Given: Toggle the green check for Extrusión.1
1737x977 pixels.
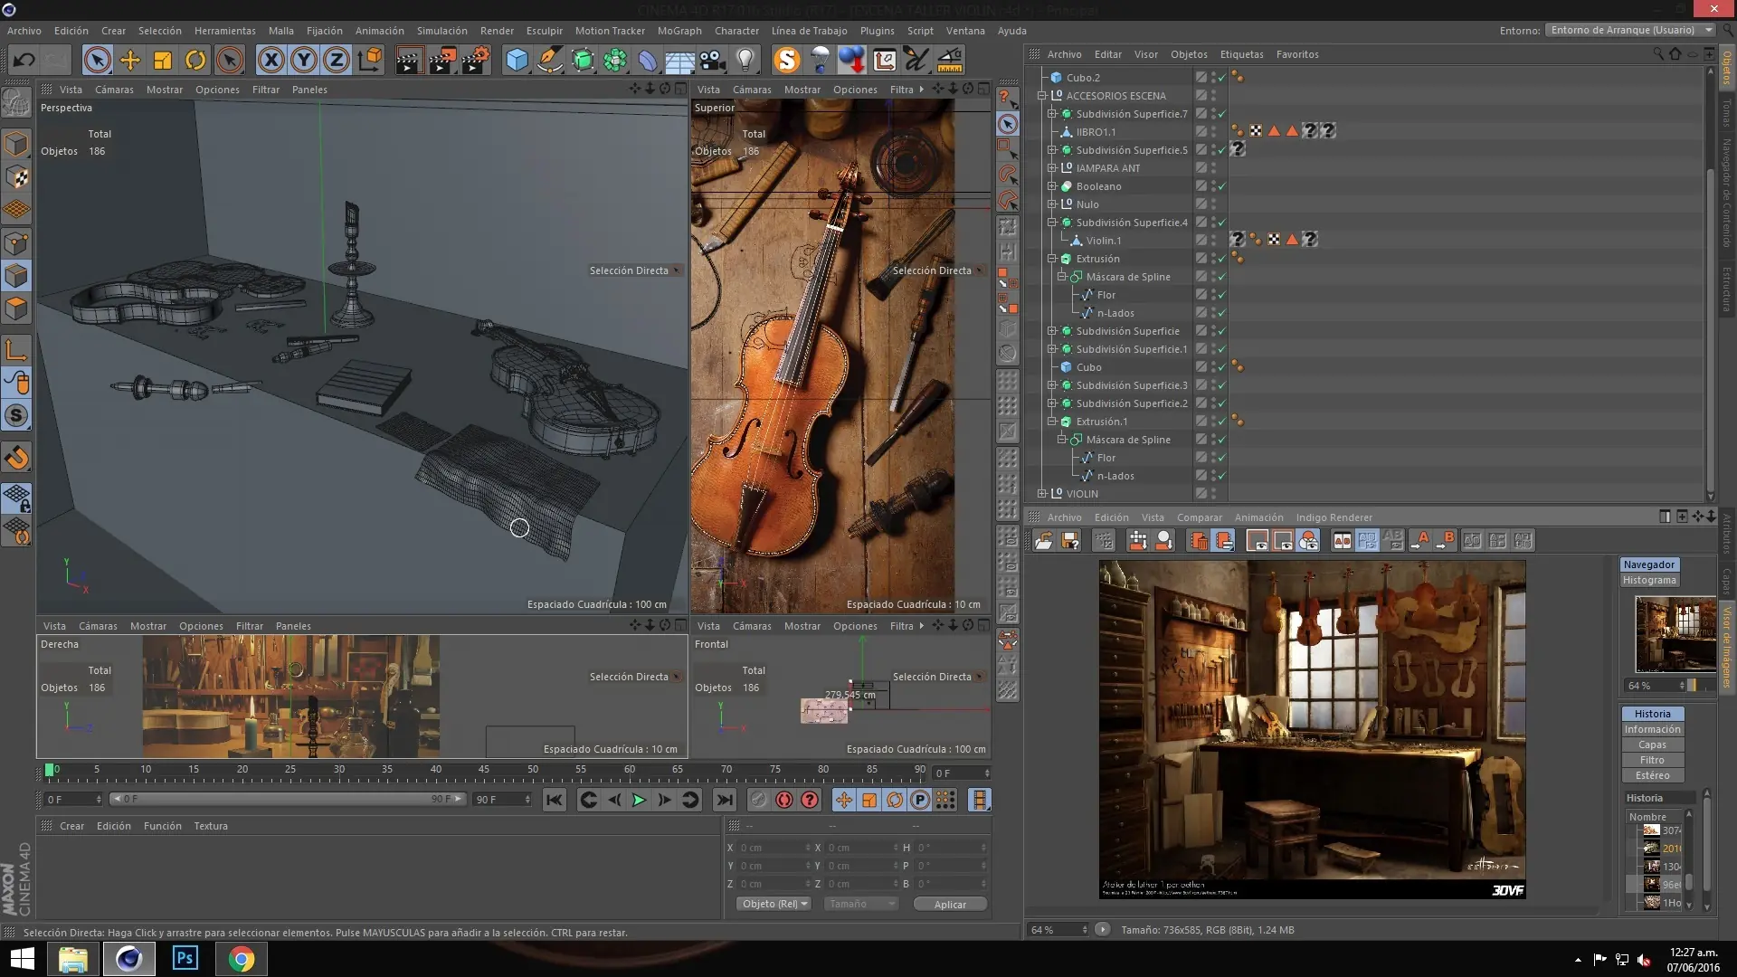Looking at the screenshot, I should tap(1222, 422).
